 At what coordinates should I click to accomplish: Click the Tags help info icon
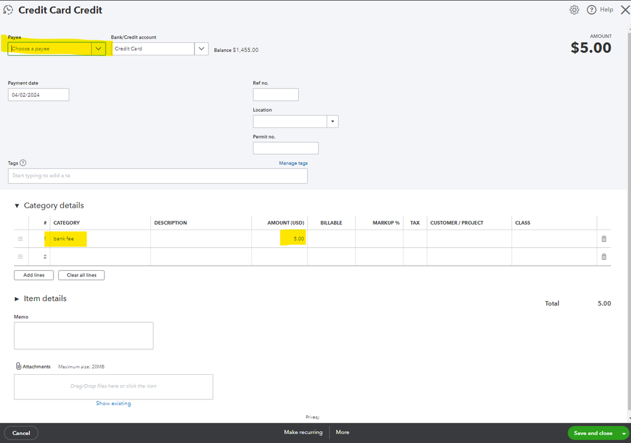(x=23, y=163)
